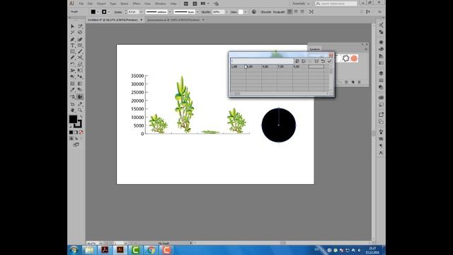Open fill color dropdown in control bar
The image size is (453, 255).
point(98,12)
